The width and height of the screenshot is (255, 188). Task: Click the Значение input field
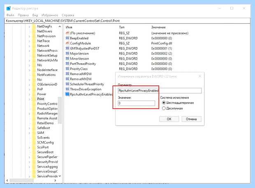click(x=136, y=103)
